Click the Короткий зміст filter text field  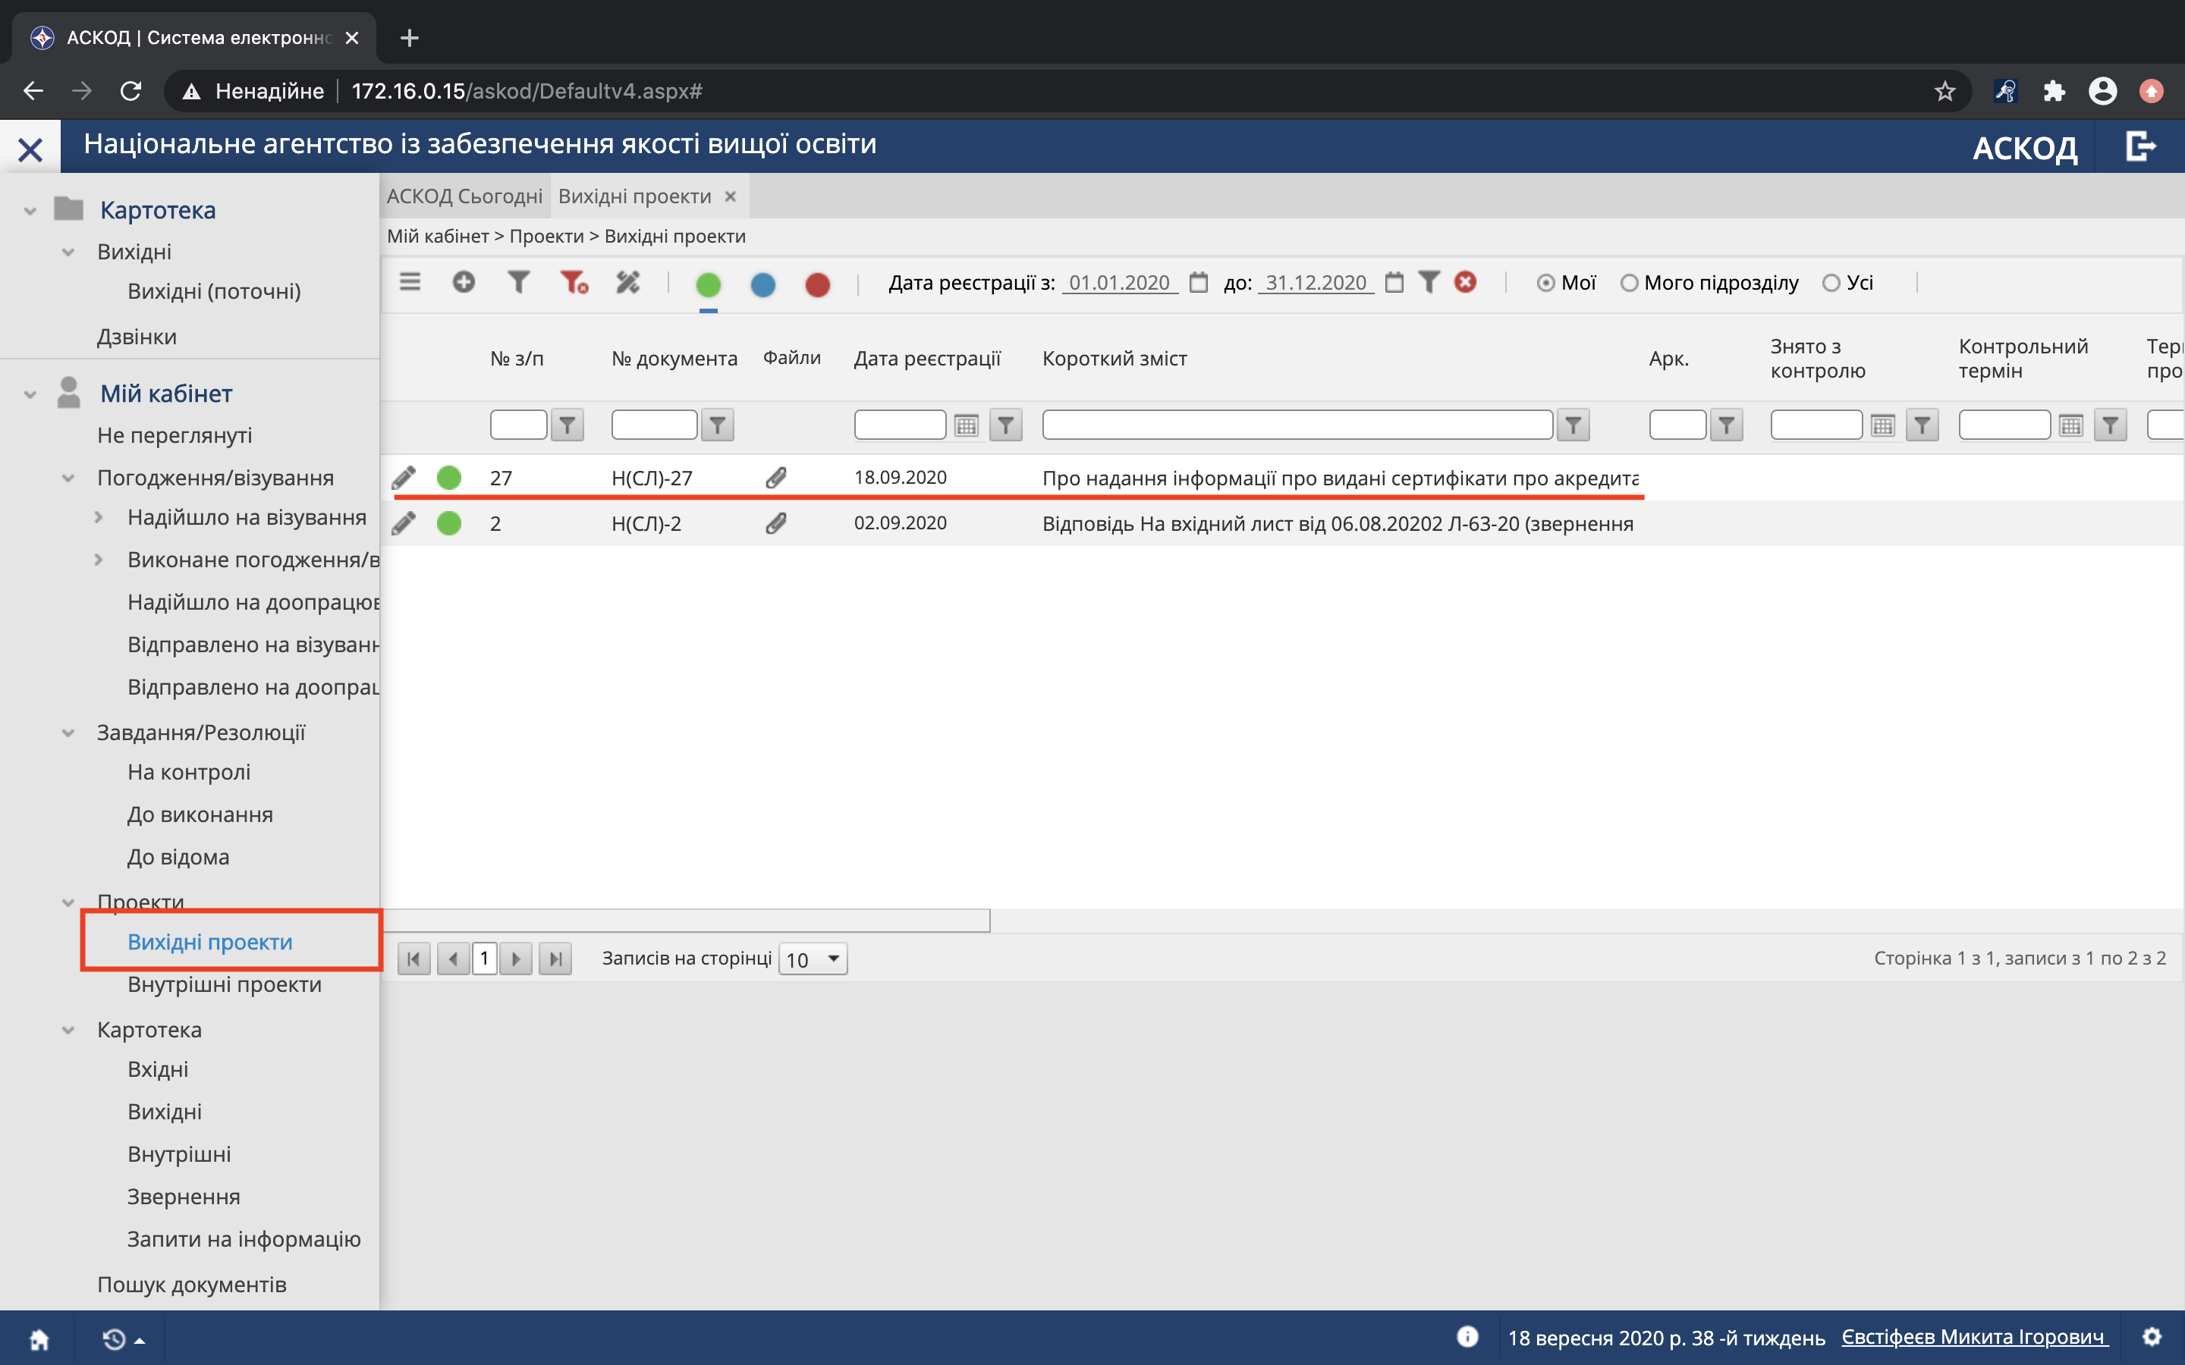click(x=1297, y=425)
